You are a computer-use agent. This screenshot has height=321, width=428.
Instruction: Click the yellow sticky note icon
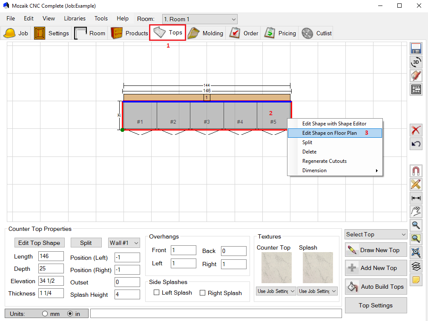416,280
